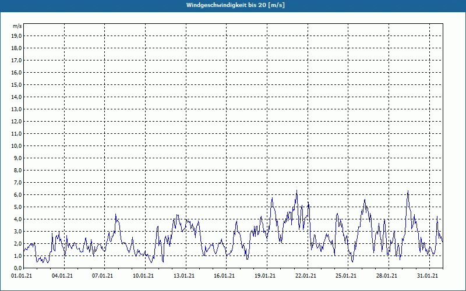
Task: Select the 5,0 y-axis value
Action: point(17,207)
